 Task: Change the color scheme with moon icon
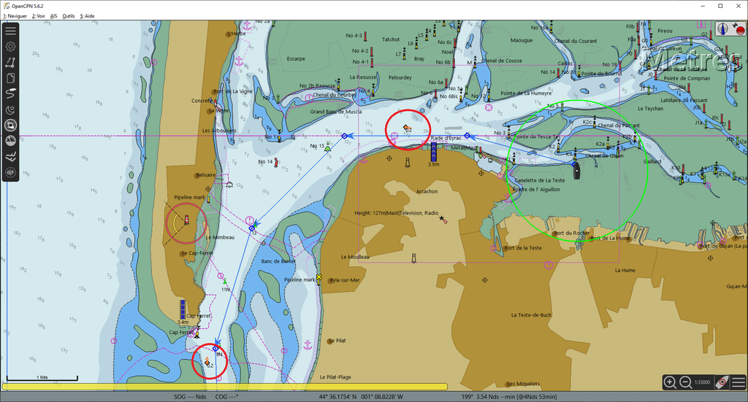click(10, 109)
